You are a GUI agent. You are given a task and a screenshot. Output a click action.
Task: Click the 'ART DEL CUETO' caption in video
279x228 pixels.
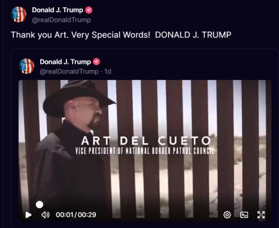tap(146, 141)
